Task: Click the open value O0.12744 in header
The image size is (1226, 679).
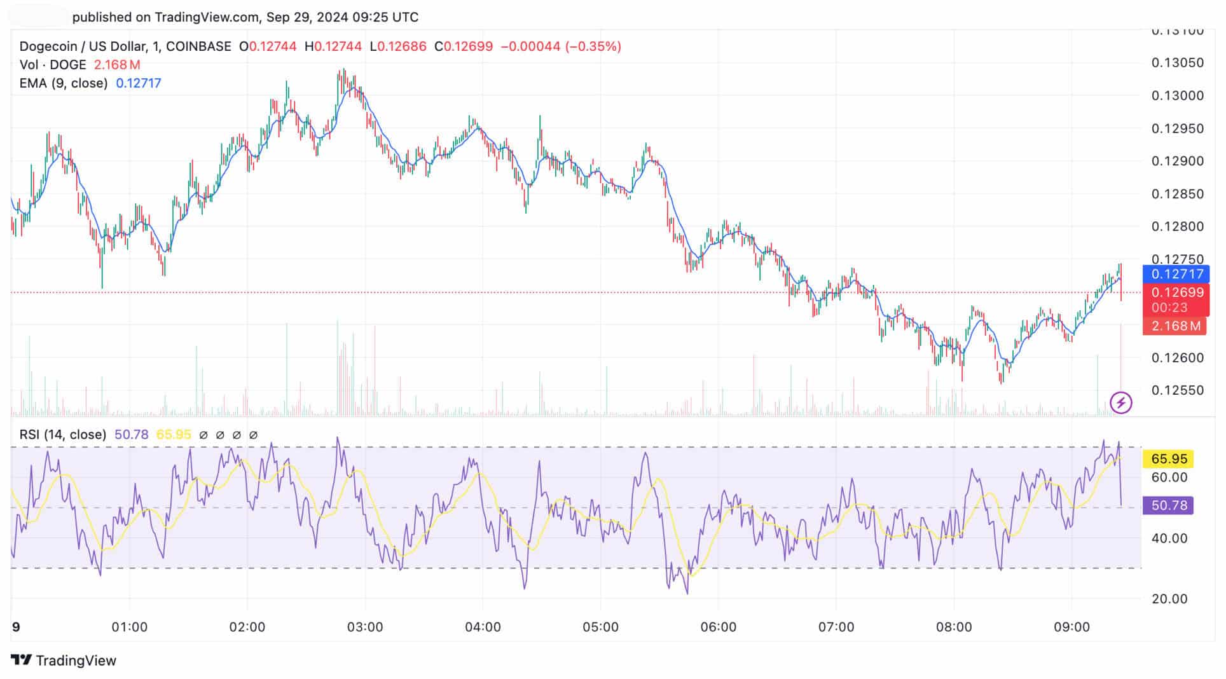Action: [x=268, y=46]
